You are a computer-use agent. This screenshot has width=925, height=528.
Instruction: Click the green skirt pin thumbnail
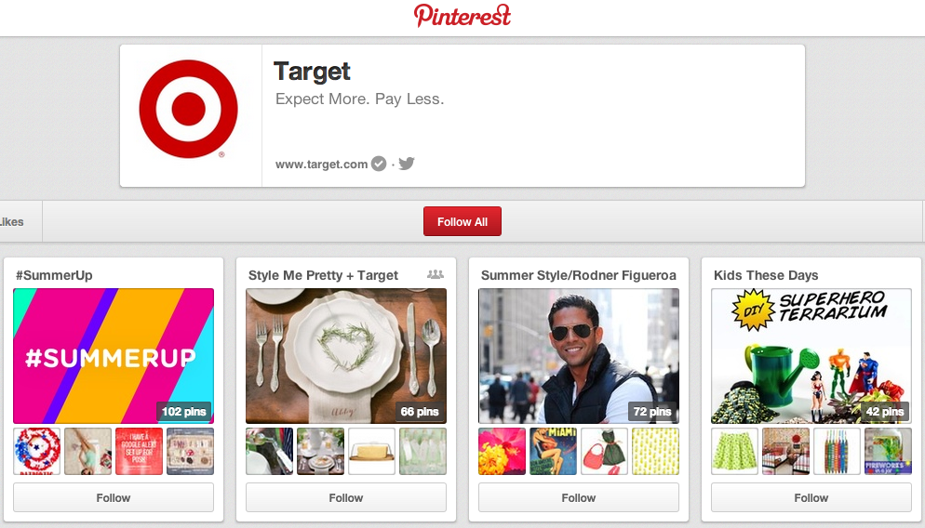734,452
